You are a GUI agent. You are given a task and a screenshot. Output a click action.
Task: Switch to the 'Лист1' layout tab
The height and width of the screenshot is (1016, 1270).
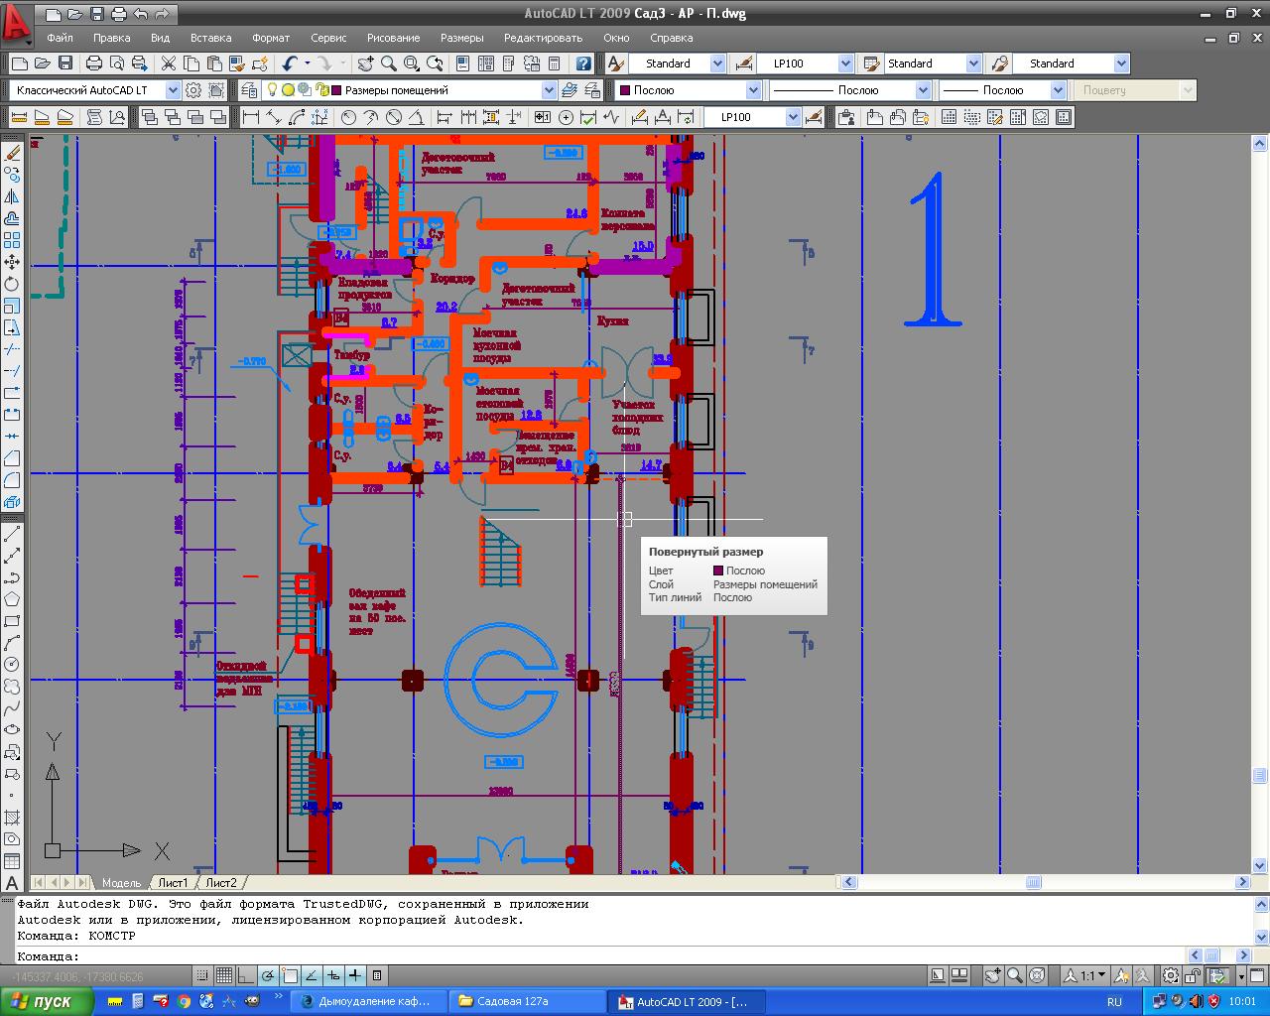pyautogui.click(x=173, y=882)
